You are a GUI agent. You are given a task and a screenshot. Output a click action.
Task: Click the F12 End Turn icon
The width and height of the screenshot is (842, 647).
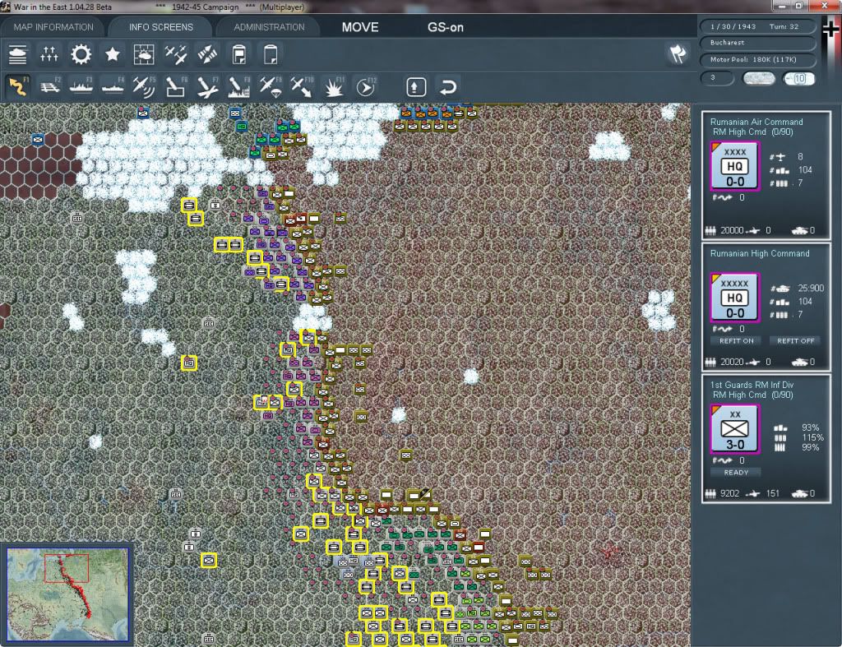click(x=366, y=86)
